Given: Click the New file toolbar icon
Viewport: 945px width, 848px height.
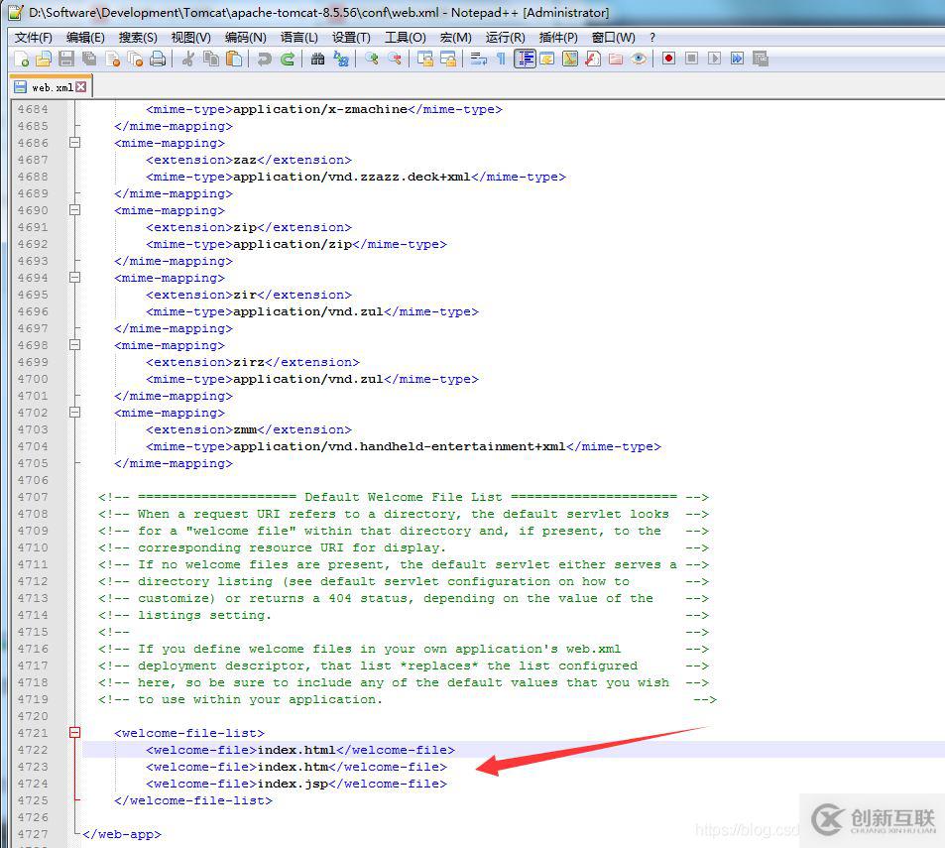Looking at the screenshot, I should tap(22, 60).
